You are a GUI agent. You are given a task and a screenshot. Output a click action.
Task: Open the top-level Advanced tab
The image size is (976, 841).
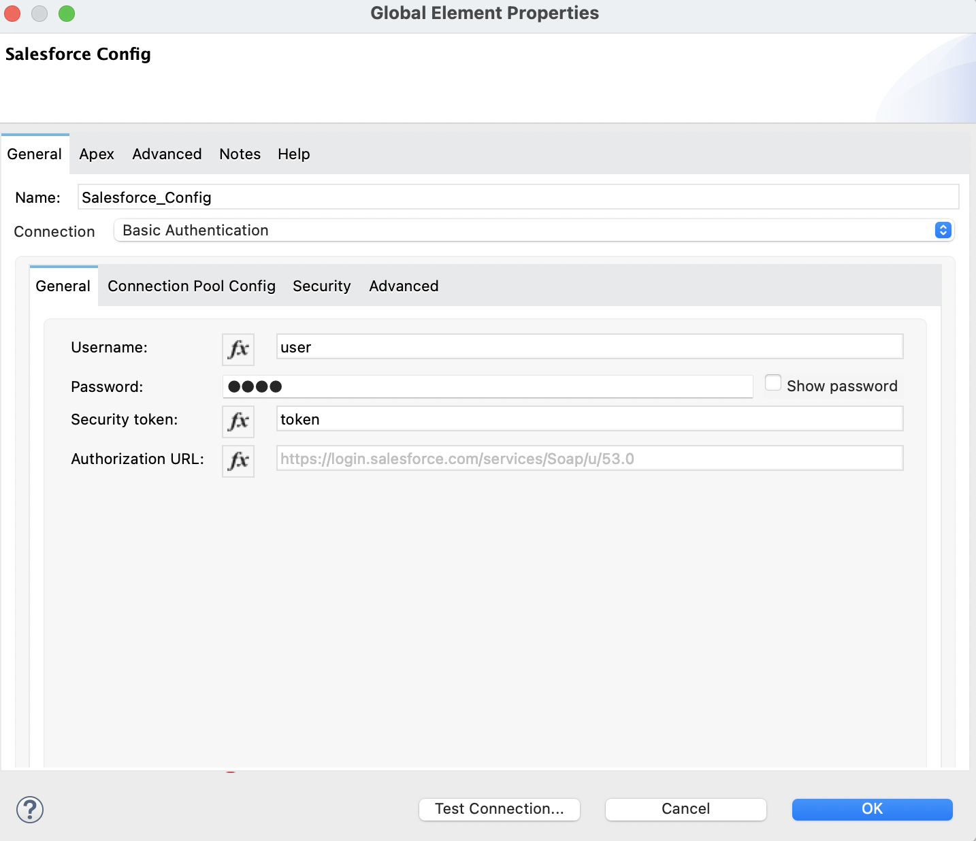(x=166, y=154)
